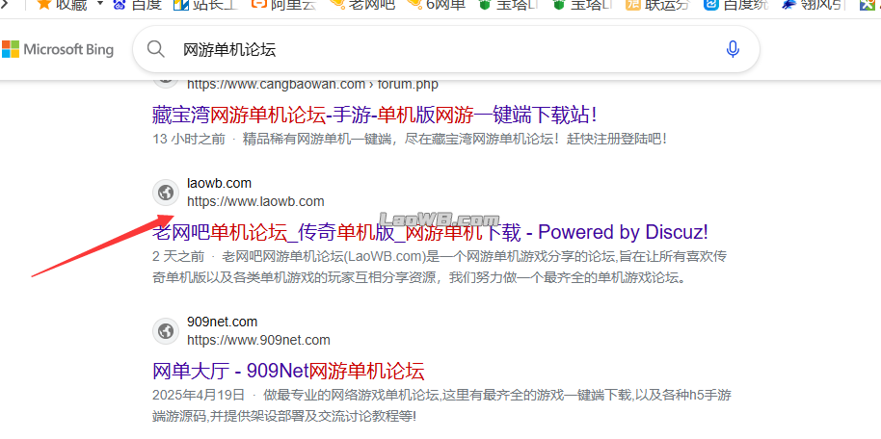
Task: Open the 联运分 bookmark
Action: pyautogui.click(x=658, y=5)
